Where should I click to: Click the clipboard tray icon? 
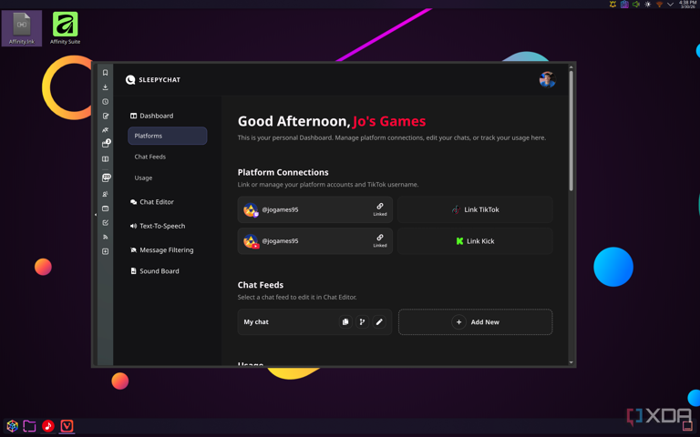click(624, 4)
